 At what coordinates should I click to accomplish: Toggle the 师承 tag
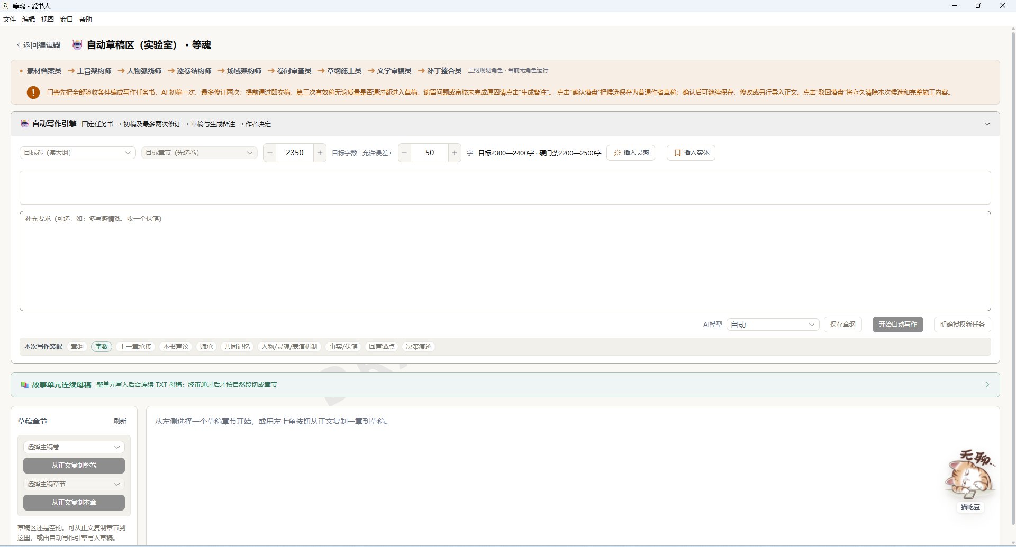(x=206, y=347)
